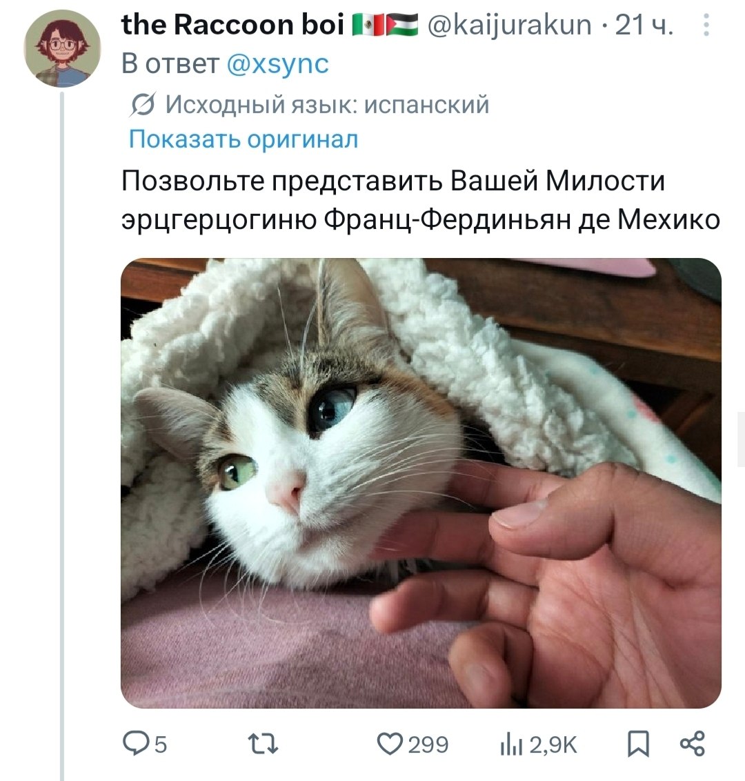Click the 2,9K views count
Image resolution: width=745 pixels, height=781 pixels.
click(x=555, y=744)
